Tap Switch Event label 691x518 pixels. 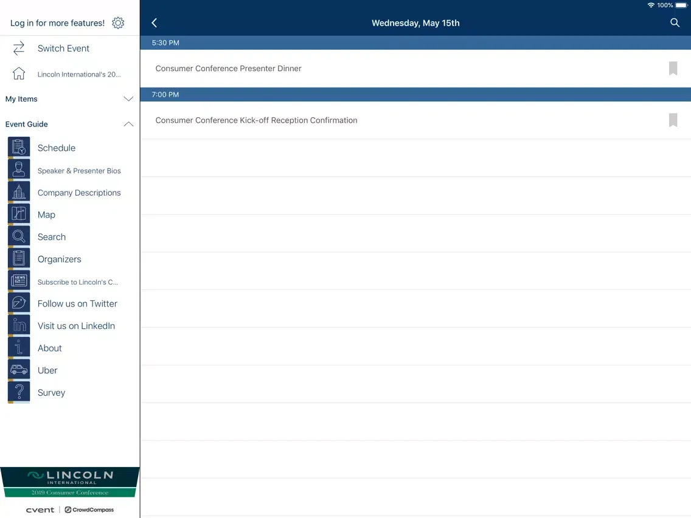tap(63, 49)
